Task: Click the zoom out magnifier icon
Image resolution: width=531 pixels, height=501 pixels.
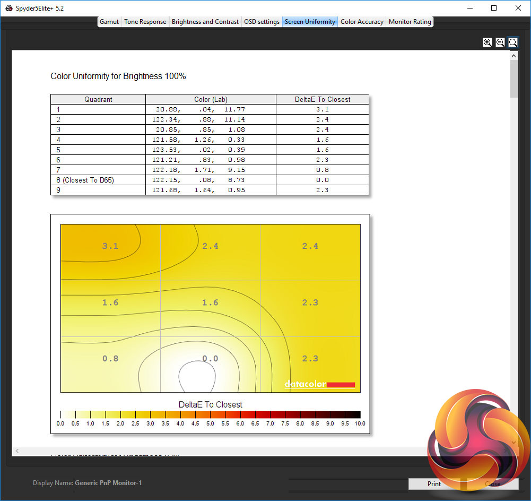Action: point(500,42)
